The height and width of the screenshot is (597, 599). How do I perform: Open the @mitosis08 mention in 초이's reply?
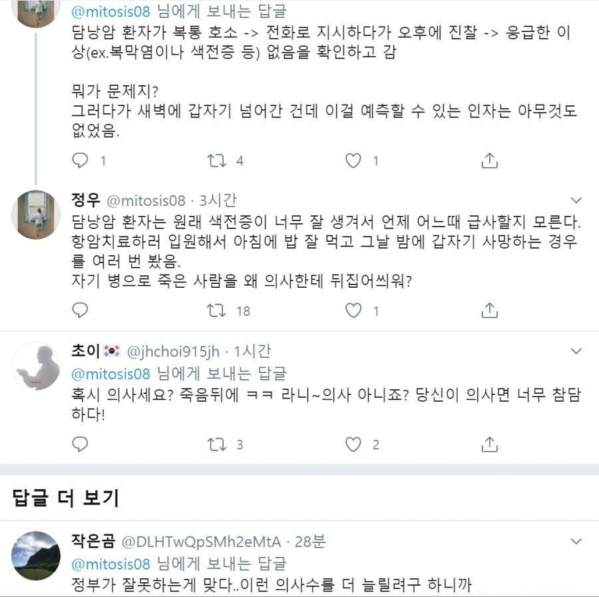click(110, 373)
